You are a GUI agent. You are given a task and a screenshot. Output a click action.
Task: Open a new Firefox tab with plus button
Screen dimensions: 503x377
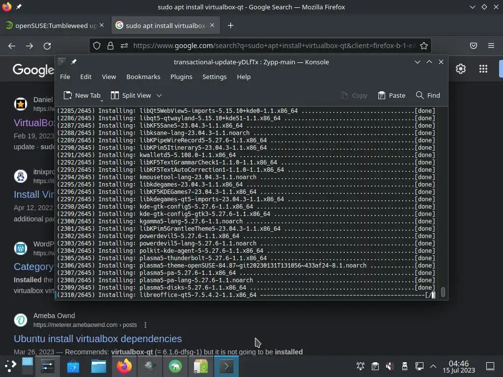[x=230, y=26]
